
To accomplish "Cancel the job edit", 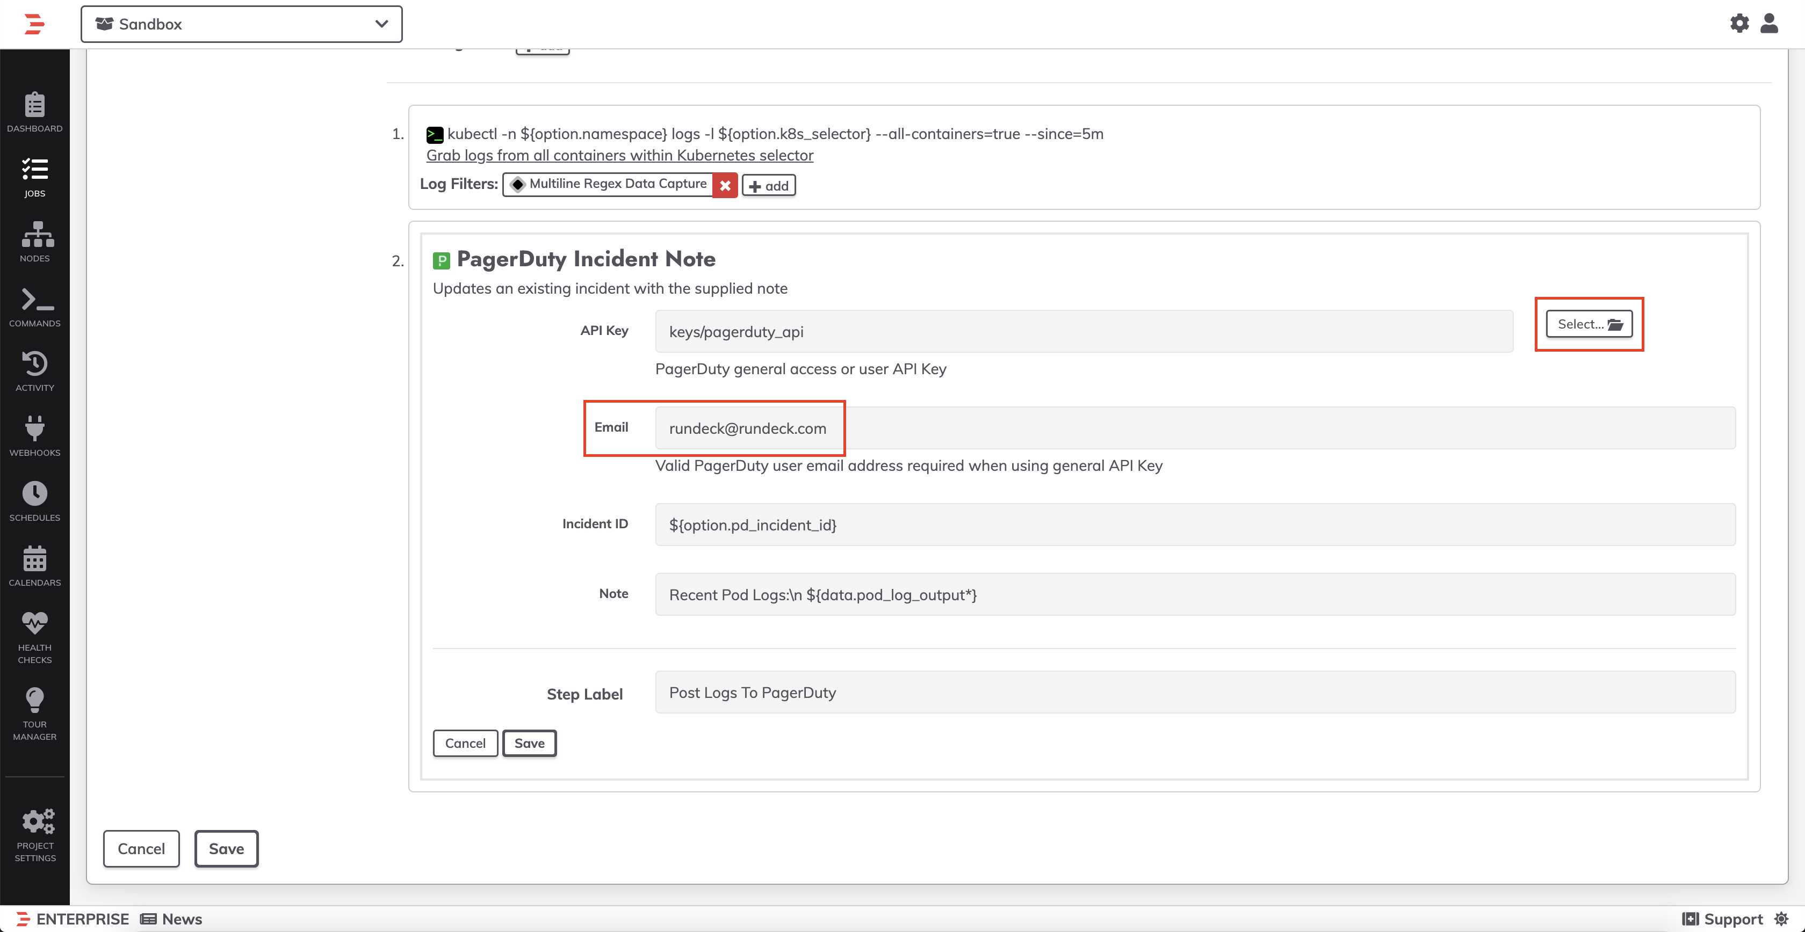I will (141, 849).
